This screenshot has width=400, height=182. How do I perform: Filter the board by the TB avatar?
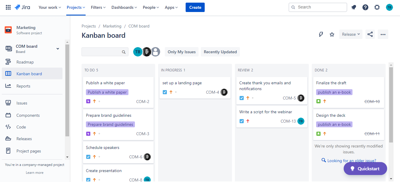click(x=138, y=51)
